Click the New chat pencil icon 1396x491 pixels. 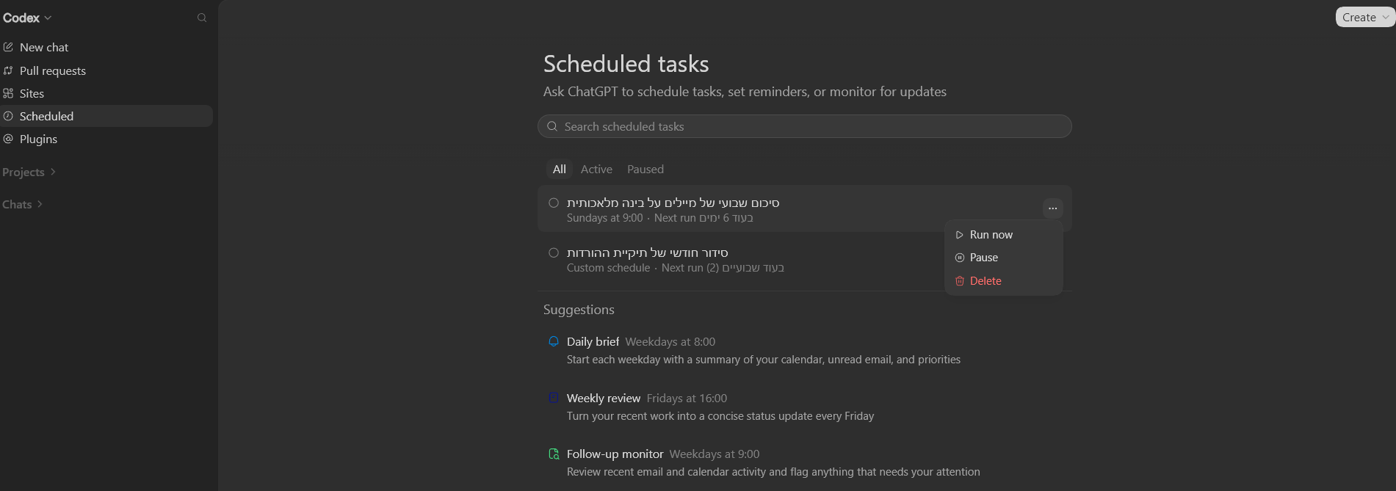8,47
